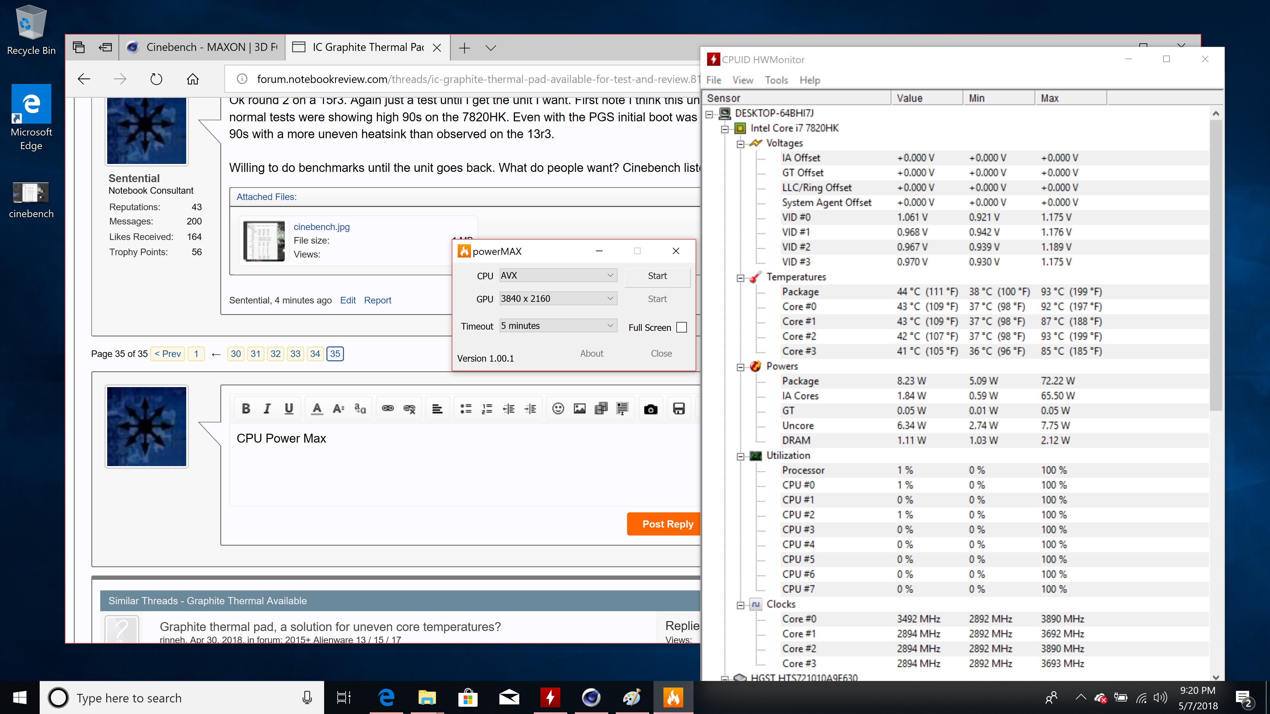Click the save draft floppy icon
Image resolution: width=1270 pixels, height=714 pixels.
click(x=679, y=409)
